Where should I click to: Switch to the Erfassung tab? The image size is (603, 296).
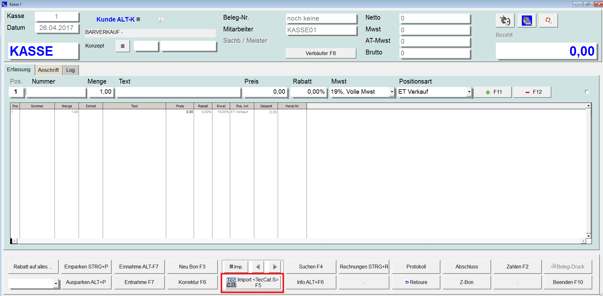(19, 70)
